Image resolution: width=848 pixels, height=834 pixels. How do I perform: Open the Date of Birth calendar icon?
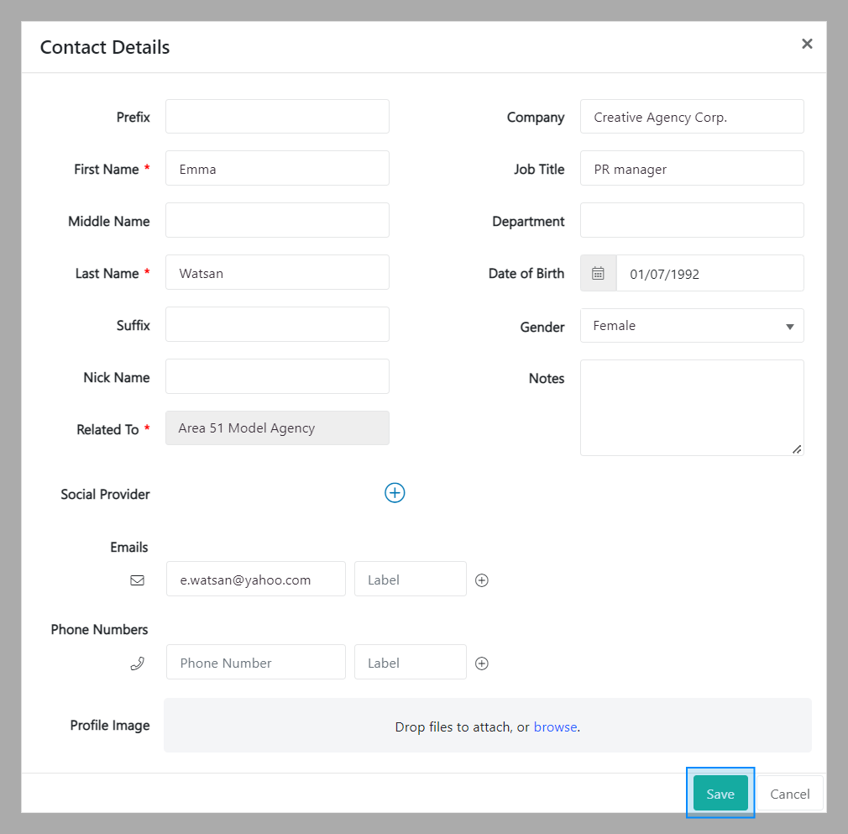point(598,273)
